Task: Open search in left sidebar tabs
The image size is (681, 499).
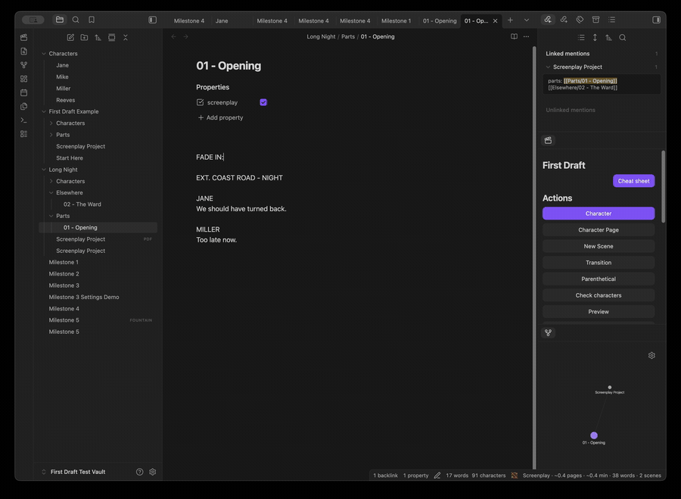Action: click(x=76, y=20)
